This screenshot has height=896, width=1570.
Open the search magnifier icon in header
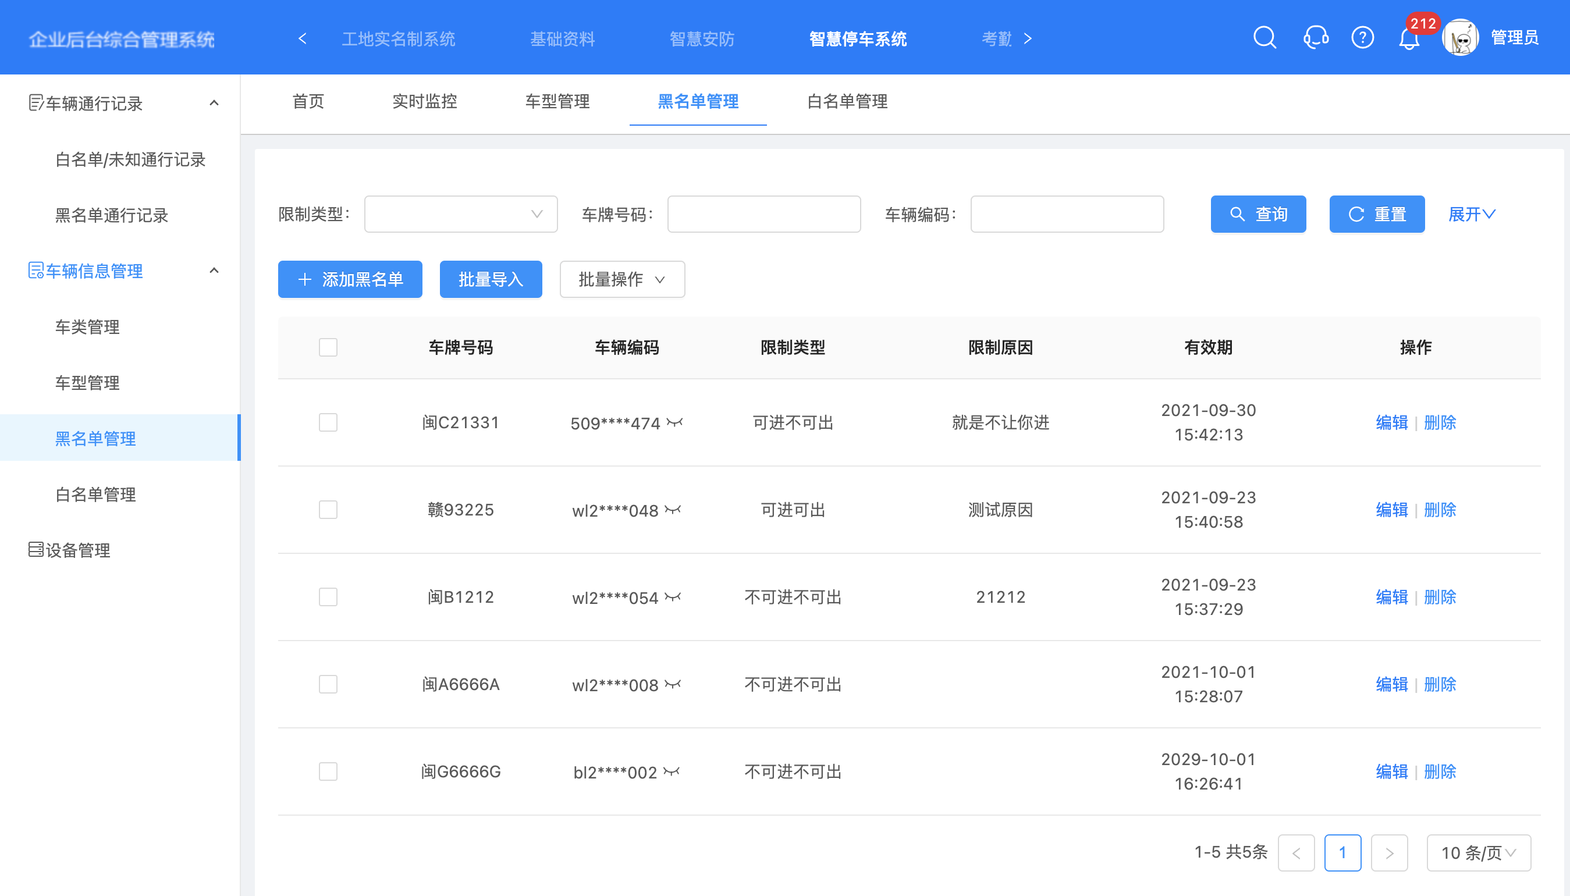pyautogui.click(x=1264, y=38)
